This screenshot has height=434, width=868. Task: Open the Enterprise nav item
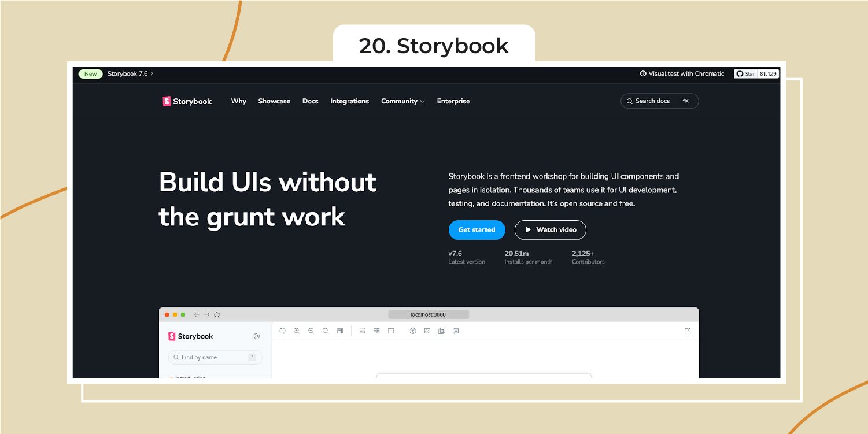click(x=453, y=101)
